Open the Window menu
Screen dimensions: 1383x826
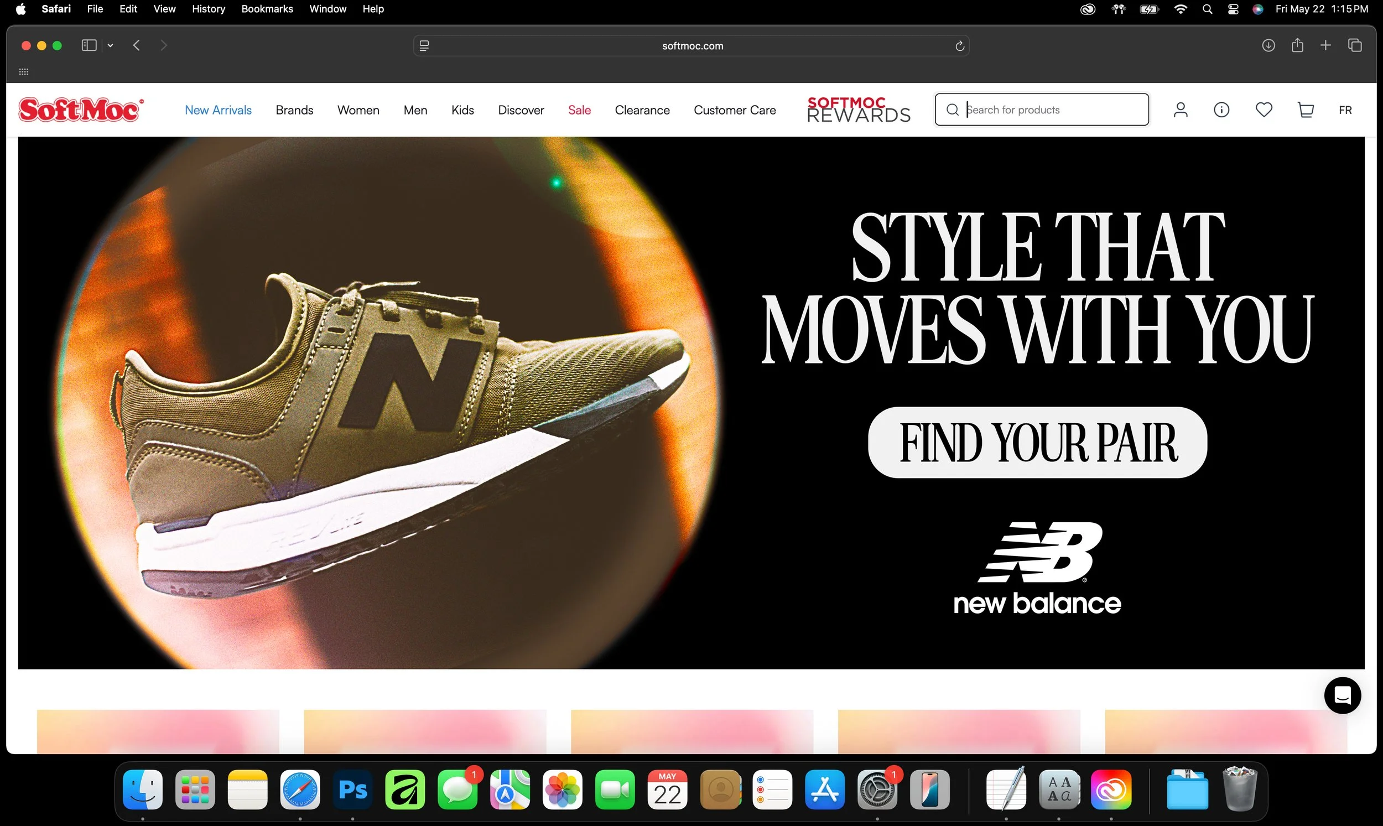(x=328, y=9)
